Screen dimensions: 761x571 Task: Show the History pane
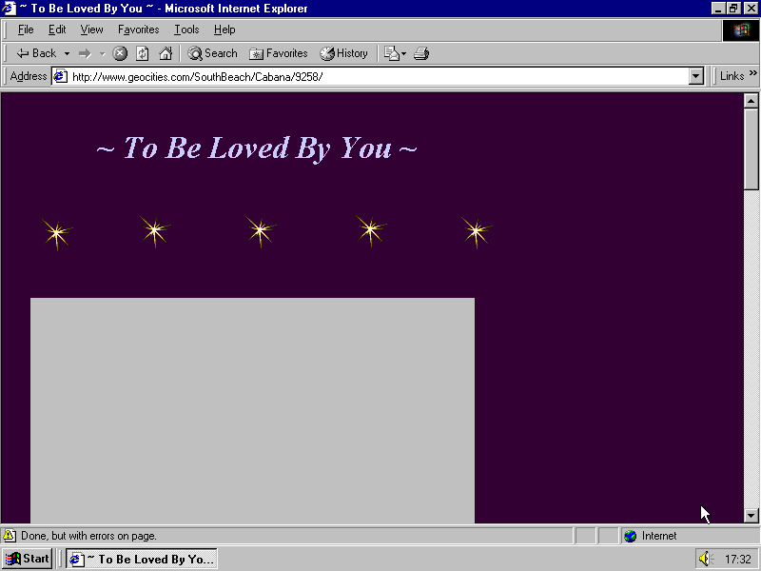click(x=343, y=53)
